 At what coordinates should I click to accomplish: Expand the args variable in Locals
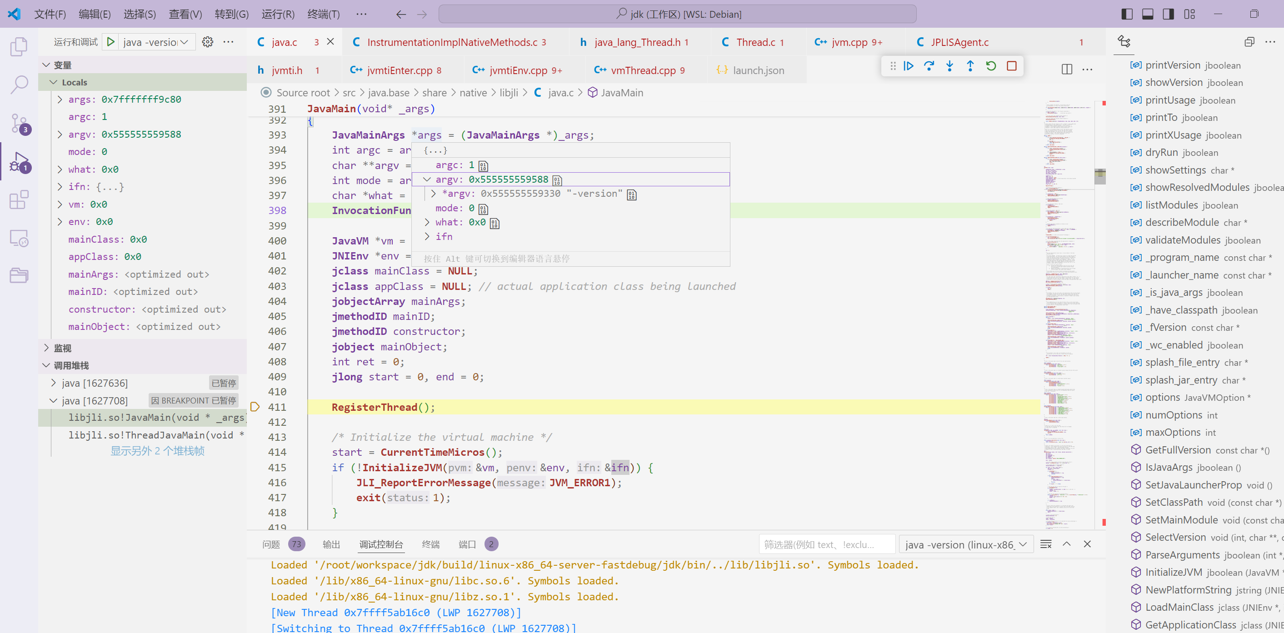(60, 99)
